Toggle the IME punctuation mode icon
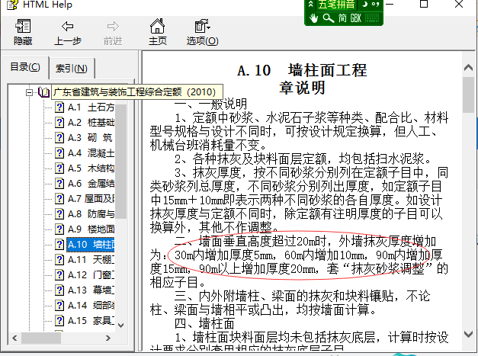The image size is (478, 356). pos(376,5)
